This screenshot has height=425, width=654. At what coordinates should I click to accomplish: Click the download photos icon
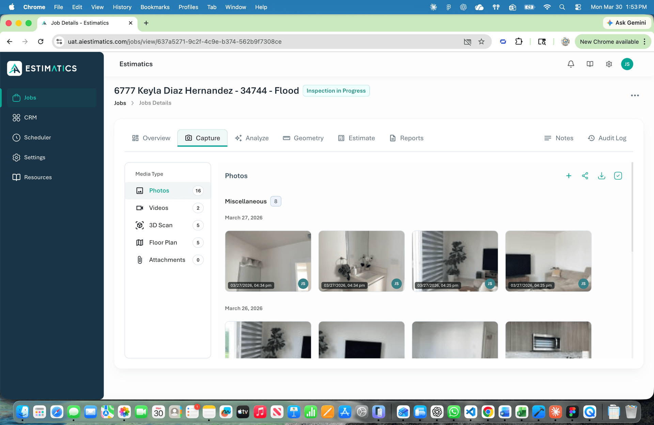(602, 176)
